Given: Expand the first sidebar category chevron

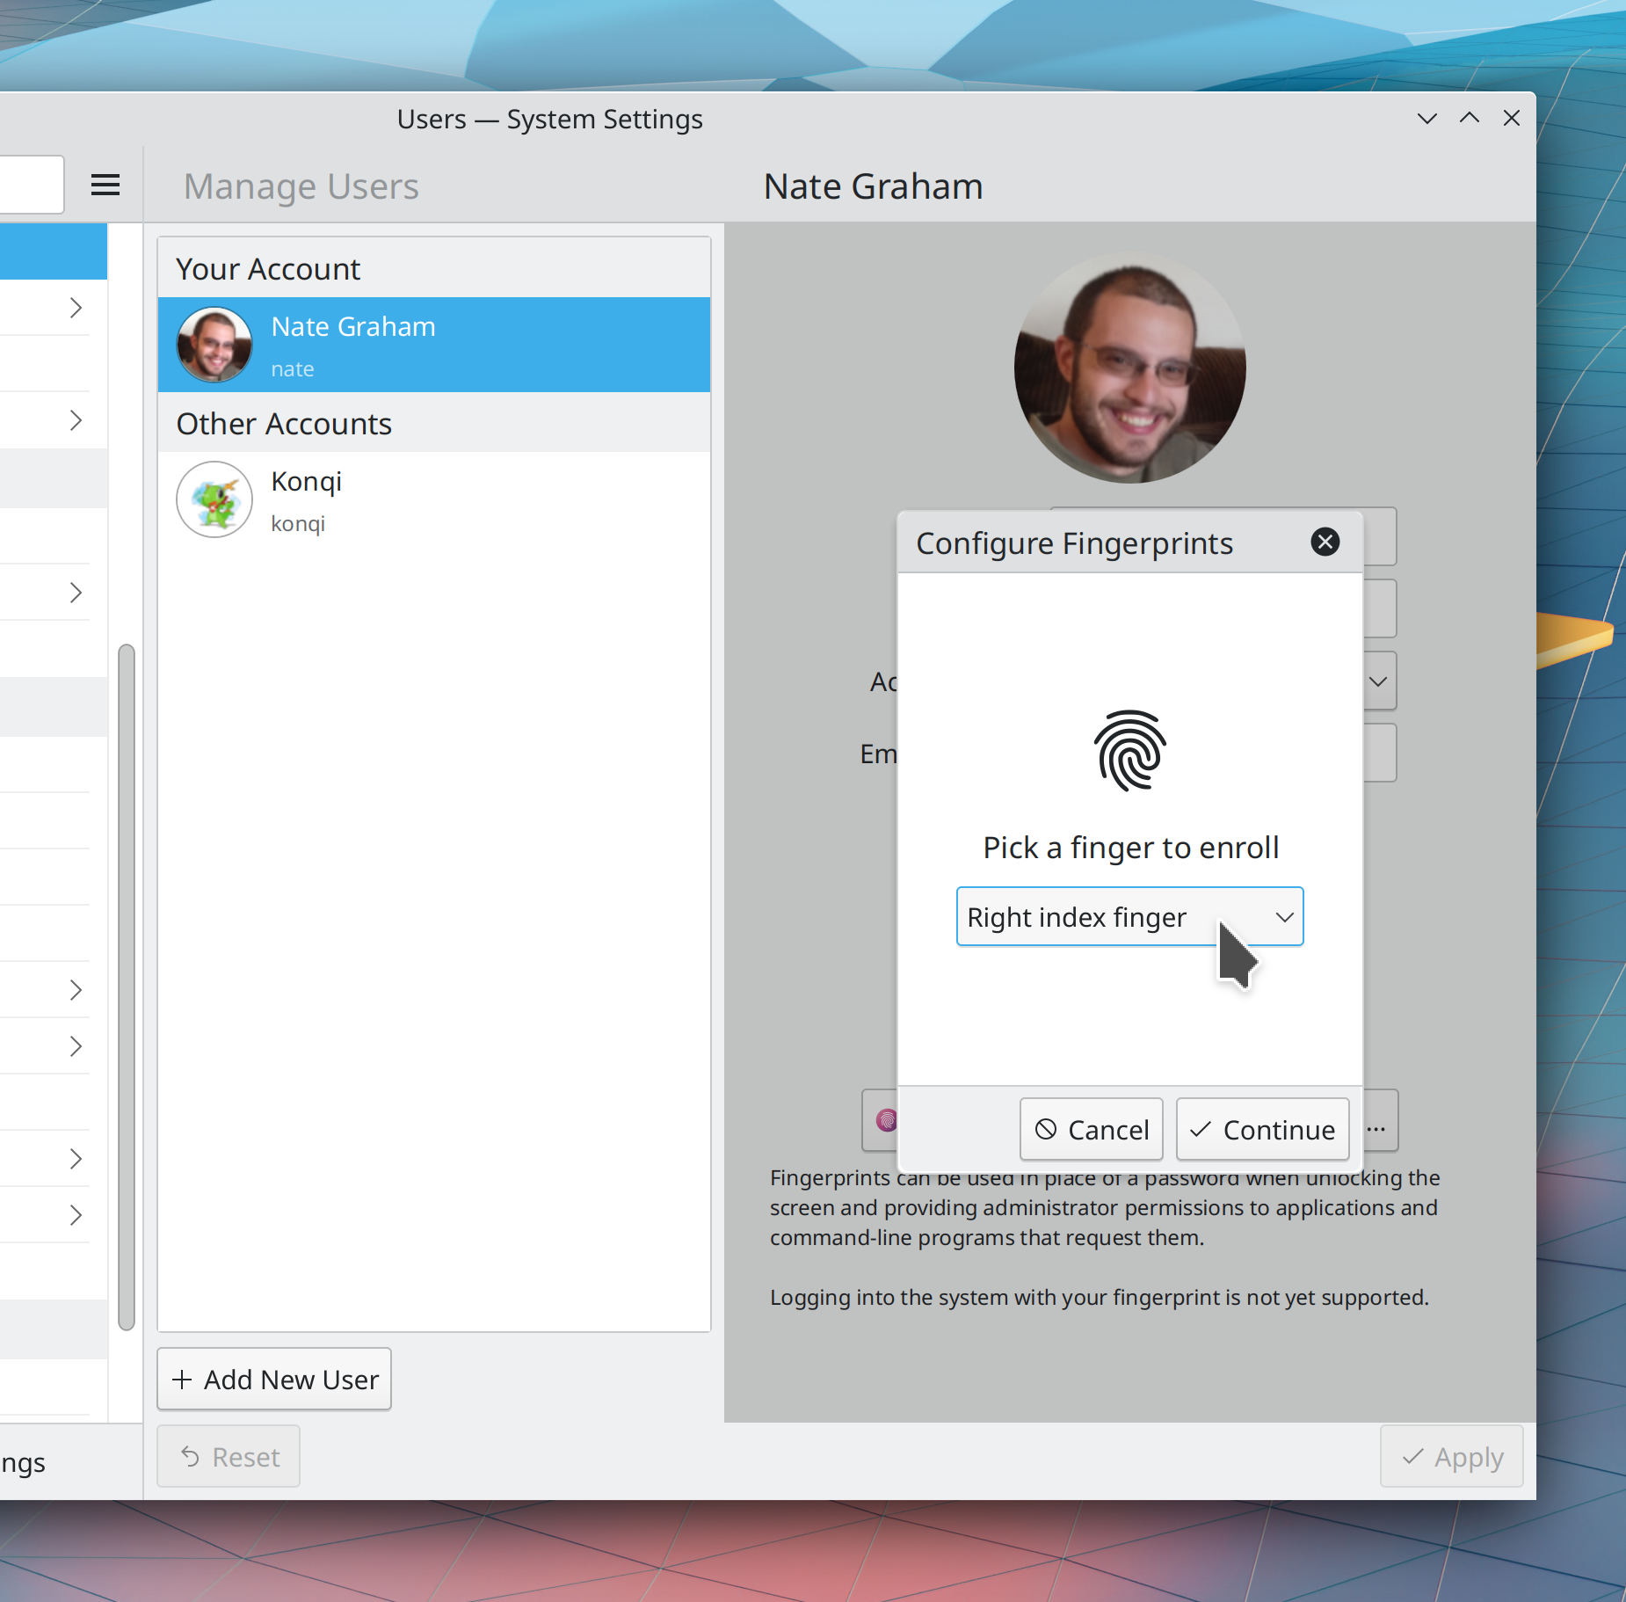Looking at the screenshot, I should pos(76,308).
